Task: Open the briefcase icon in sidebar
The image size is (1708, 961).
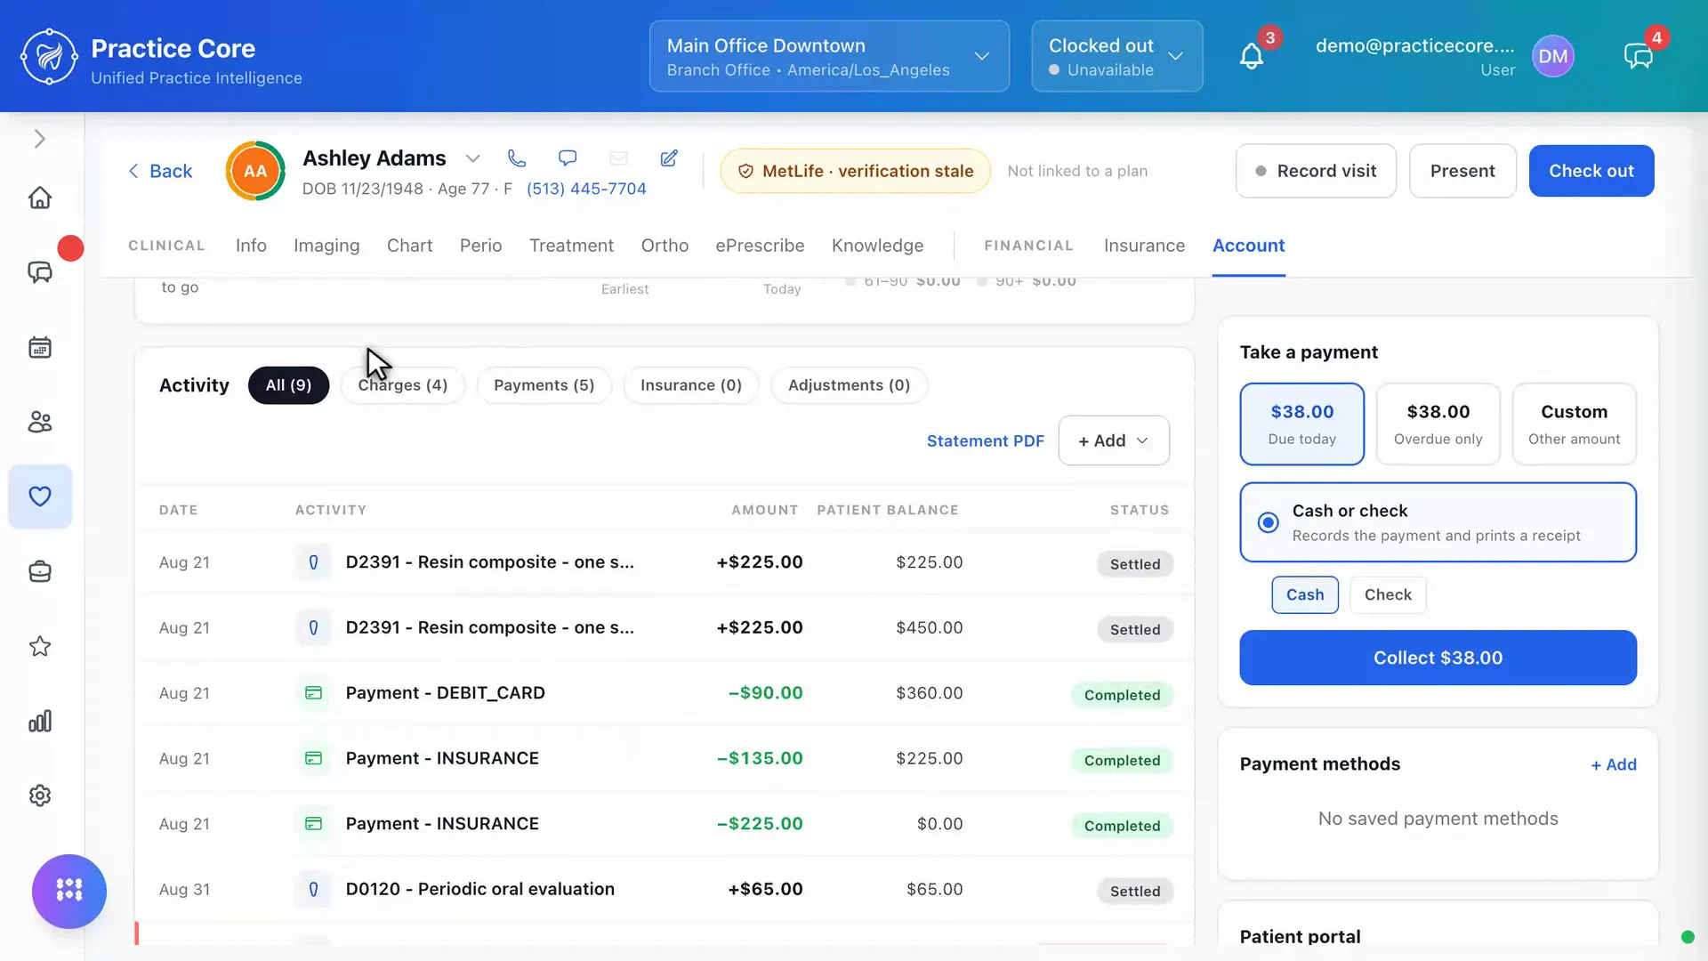Action: (40, 571)
